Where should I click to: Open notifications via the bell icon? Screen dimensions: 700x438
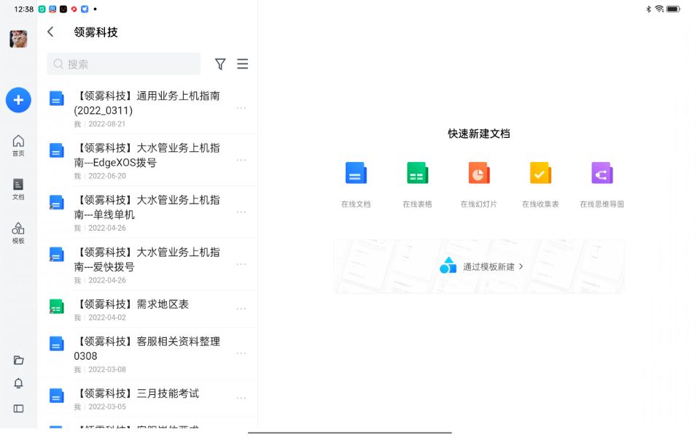[18, 383]
